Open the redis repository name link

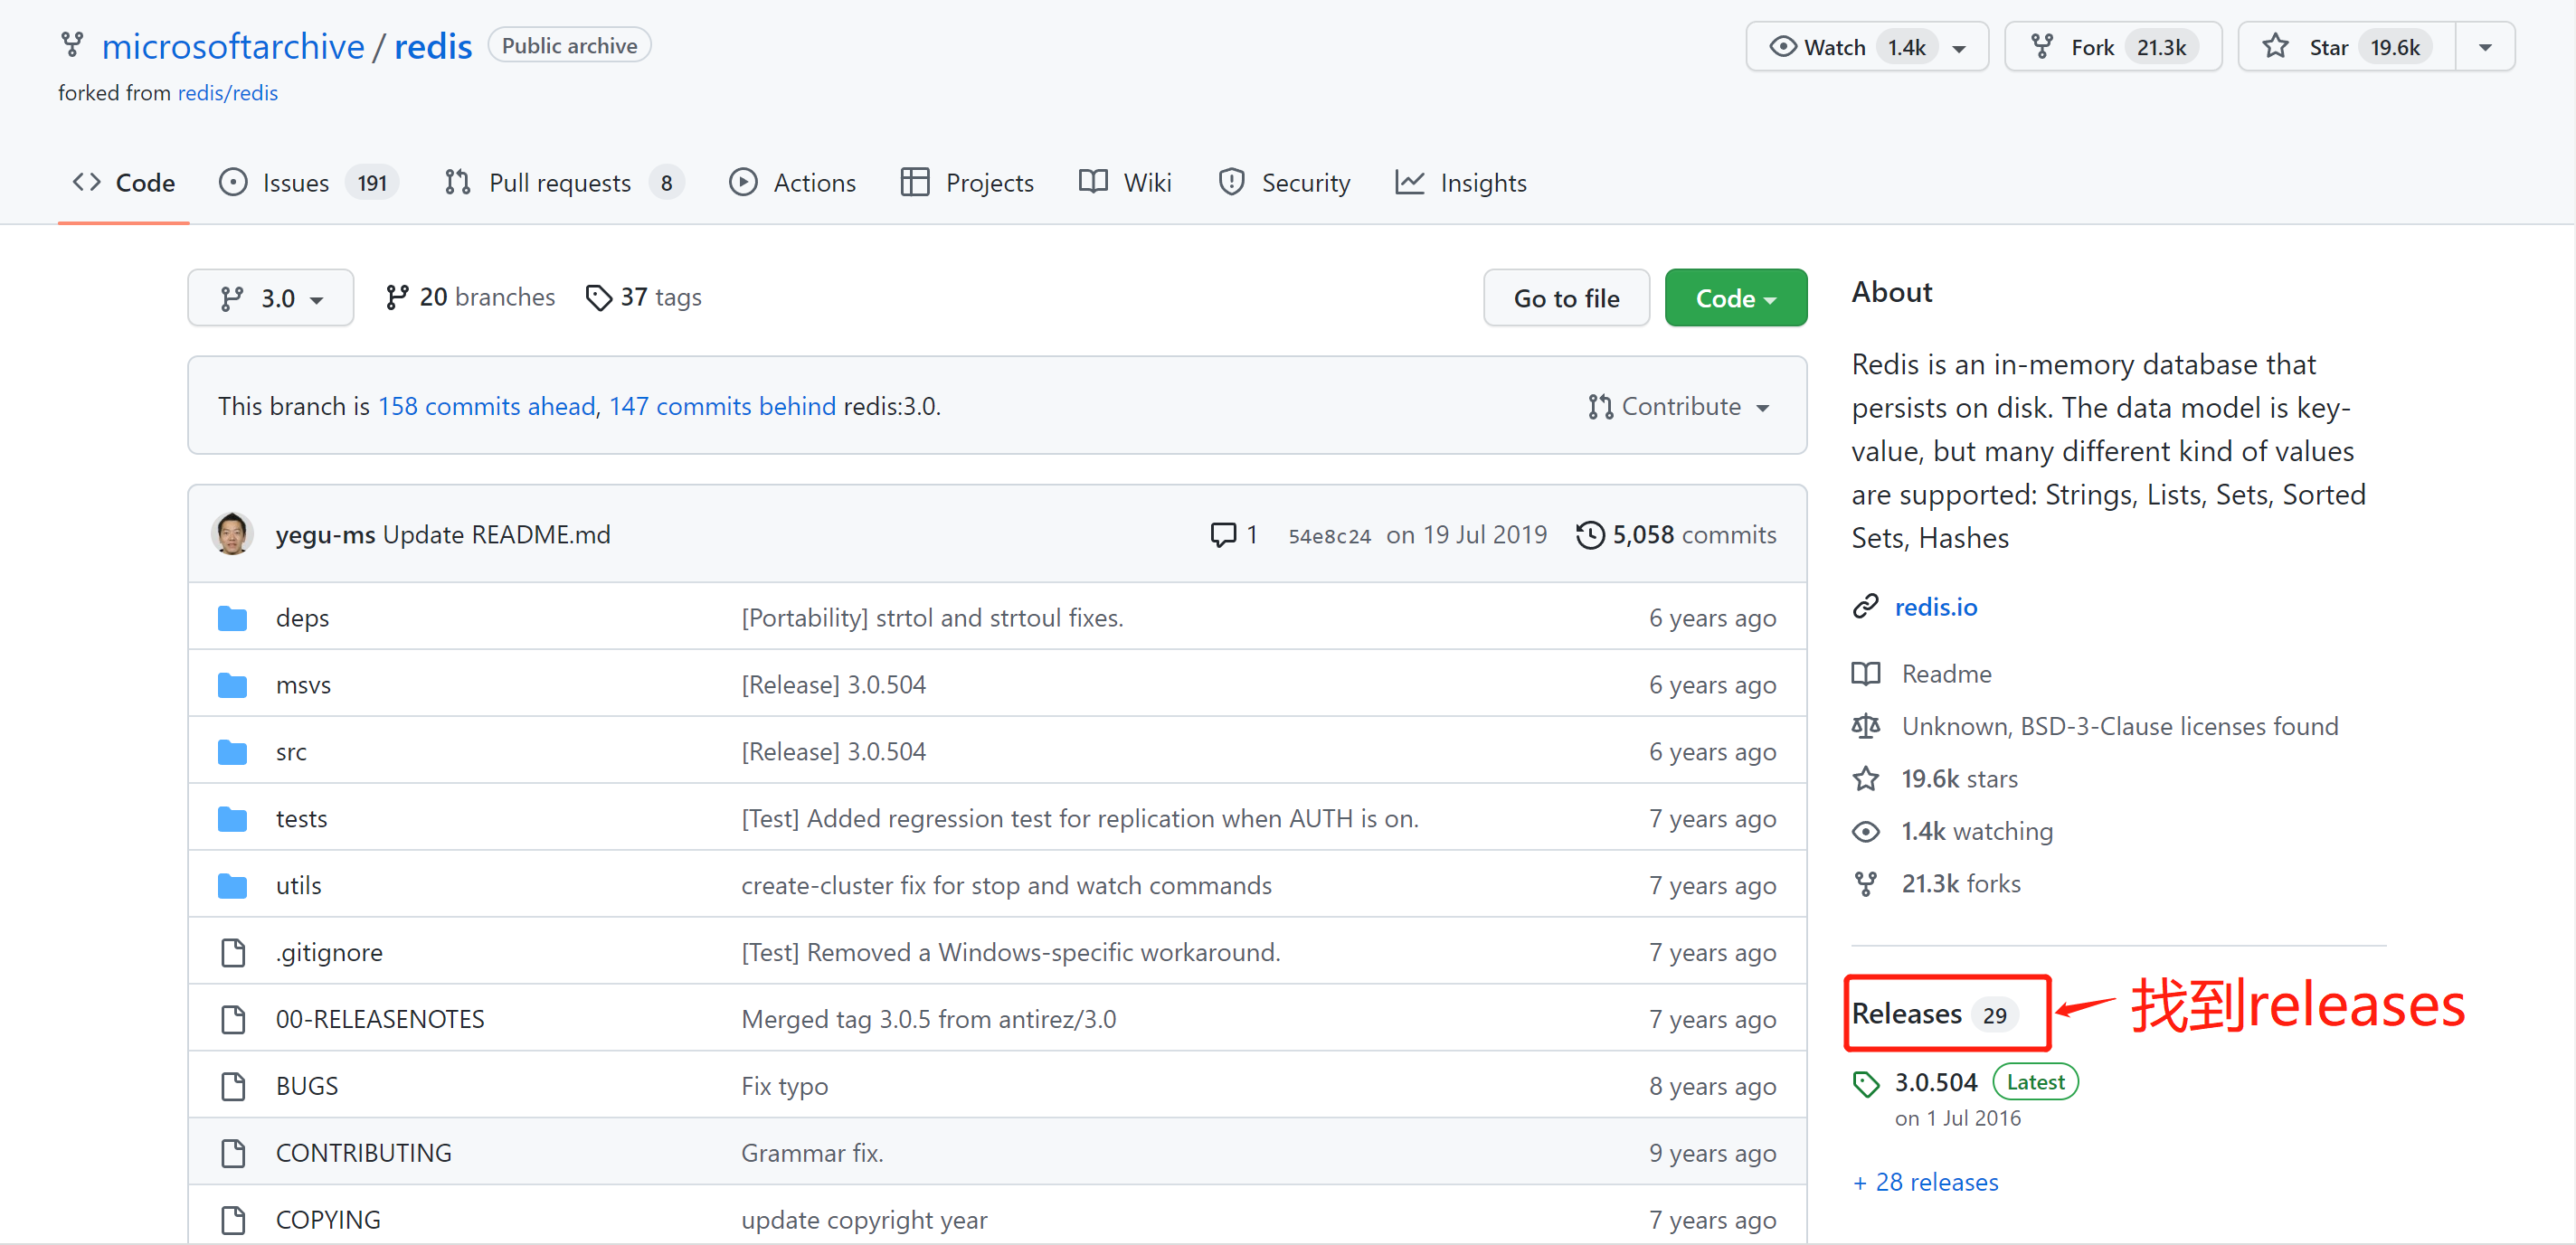pyautogui.click(x=433, y=46)
